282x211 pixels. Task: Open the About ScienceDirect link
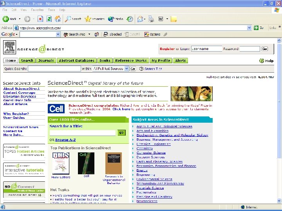point(21,89)
